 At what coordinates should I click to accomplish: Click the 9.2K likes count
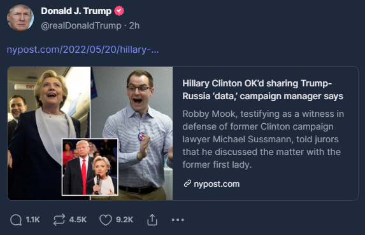pyautogui.click(x=125, y=220)
